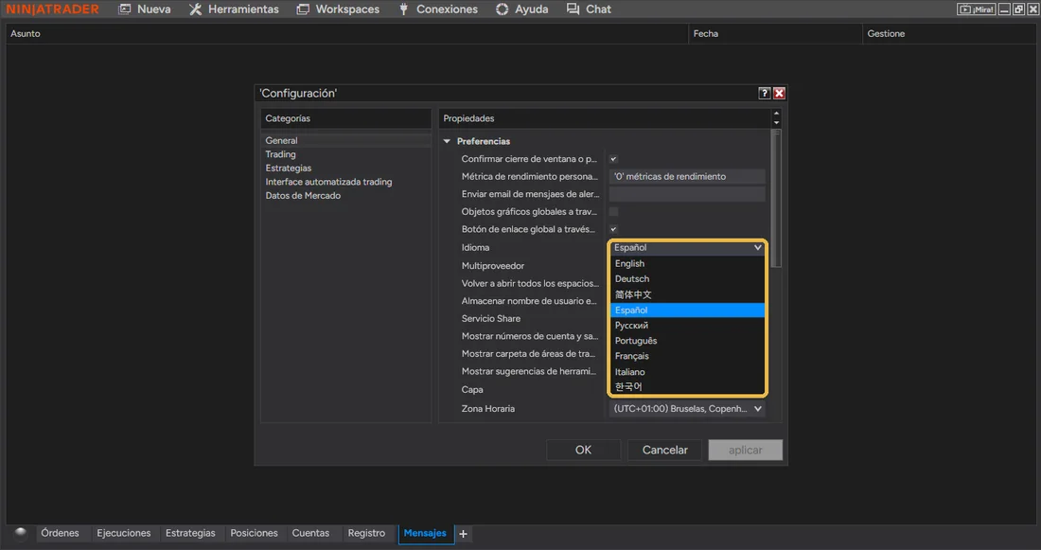Viewport: 1041px width, 550px height.
Task: Choose Русский language option
Action: [687, 326]
